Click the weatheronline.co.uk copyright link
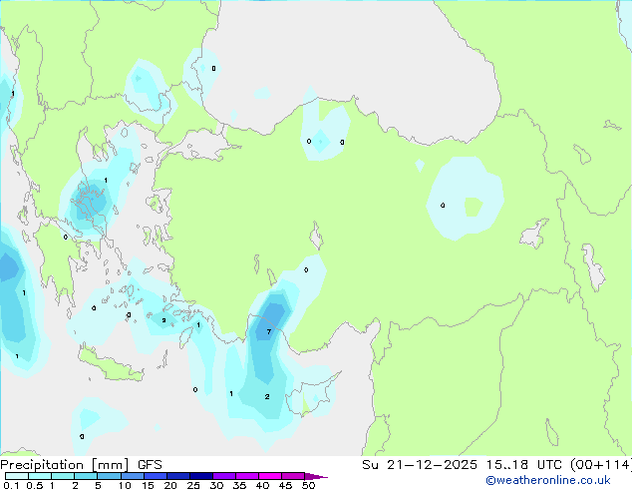This screenshot has width=632, height=489. 548,480
